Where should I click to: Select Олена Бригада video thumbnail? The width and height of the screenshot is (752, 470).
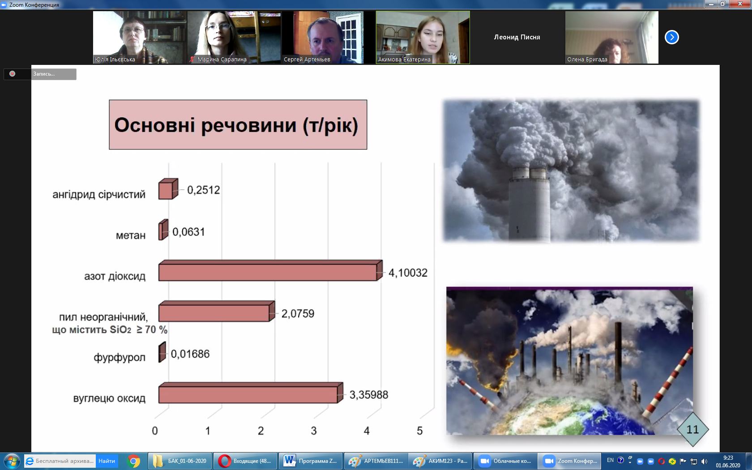click(x=611, y=37)
